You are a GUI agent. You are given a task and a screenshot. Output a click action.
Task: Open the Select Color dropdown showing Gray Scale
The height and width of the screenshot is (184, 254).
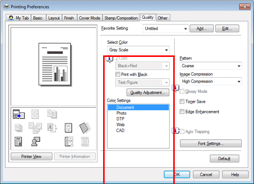[x=138, y=50]
